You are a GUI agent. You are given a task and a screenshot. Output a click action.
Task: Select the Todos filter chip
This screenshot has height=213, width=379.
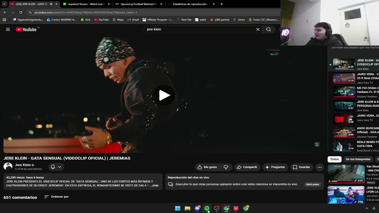pos(335,159)
